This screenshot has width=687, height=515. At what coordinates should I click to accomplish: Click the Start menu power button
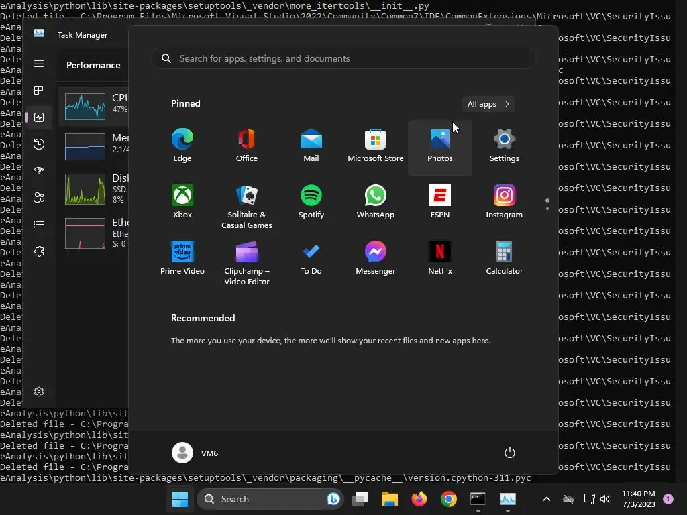pos(510,453)
